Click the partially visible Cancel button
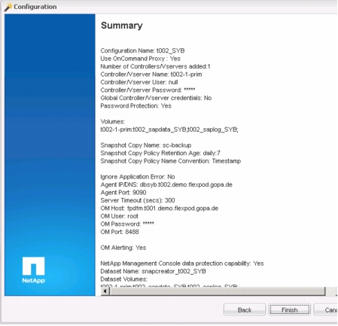 coord(326,309)
